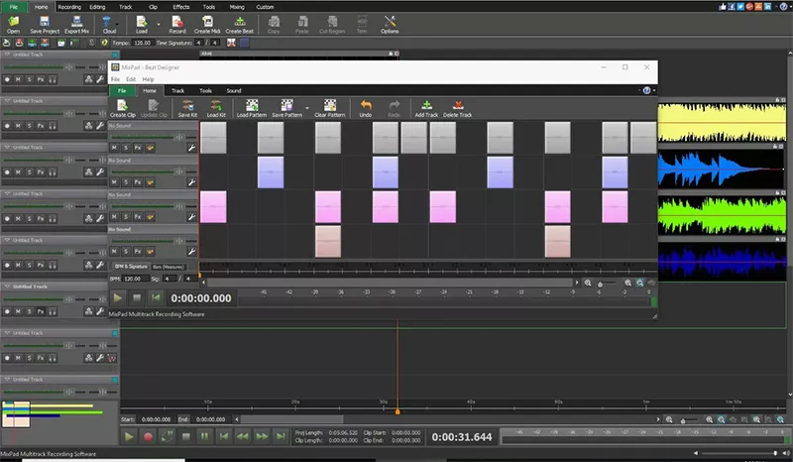Click the Create Beat icon
The image size is (793, 462).
[x=240, y=24]
